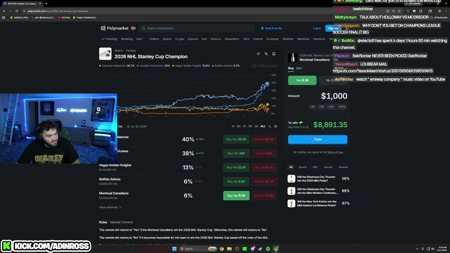Screen dimensions: 450x253
Task: Open Chrome apps grid icon
Action: pos(4,17)
